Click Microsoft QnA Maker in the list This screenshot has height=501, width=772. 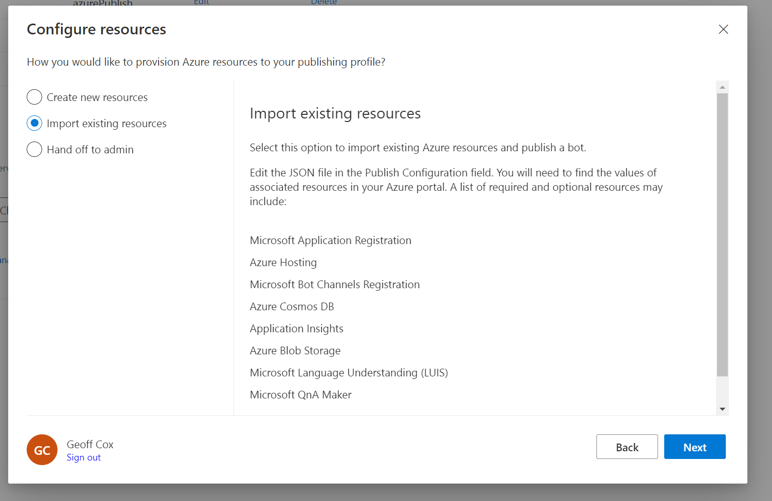[x=300, y=395]
